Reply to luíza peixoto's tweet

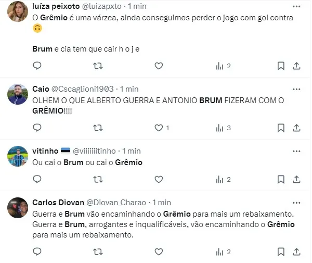click(x=37, y=66)
